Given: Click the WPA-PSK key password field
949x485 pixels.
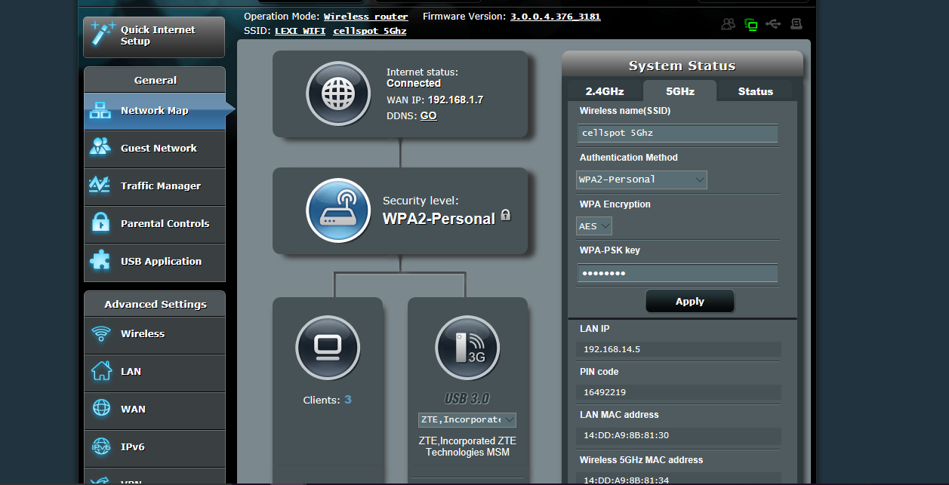Looking at the screenshot, I should [x=677, y=273].
